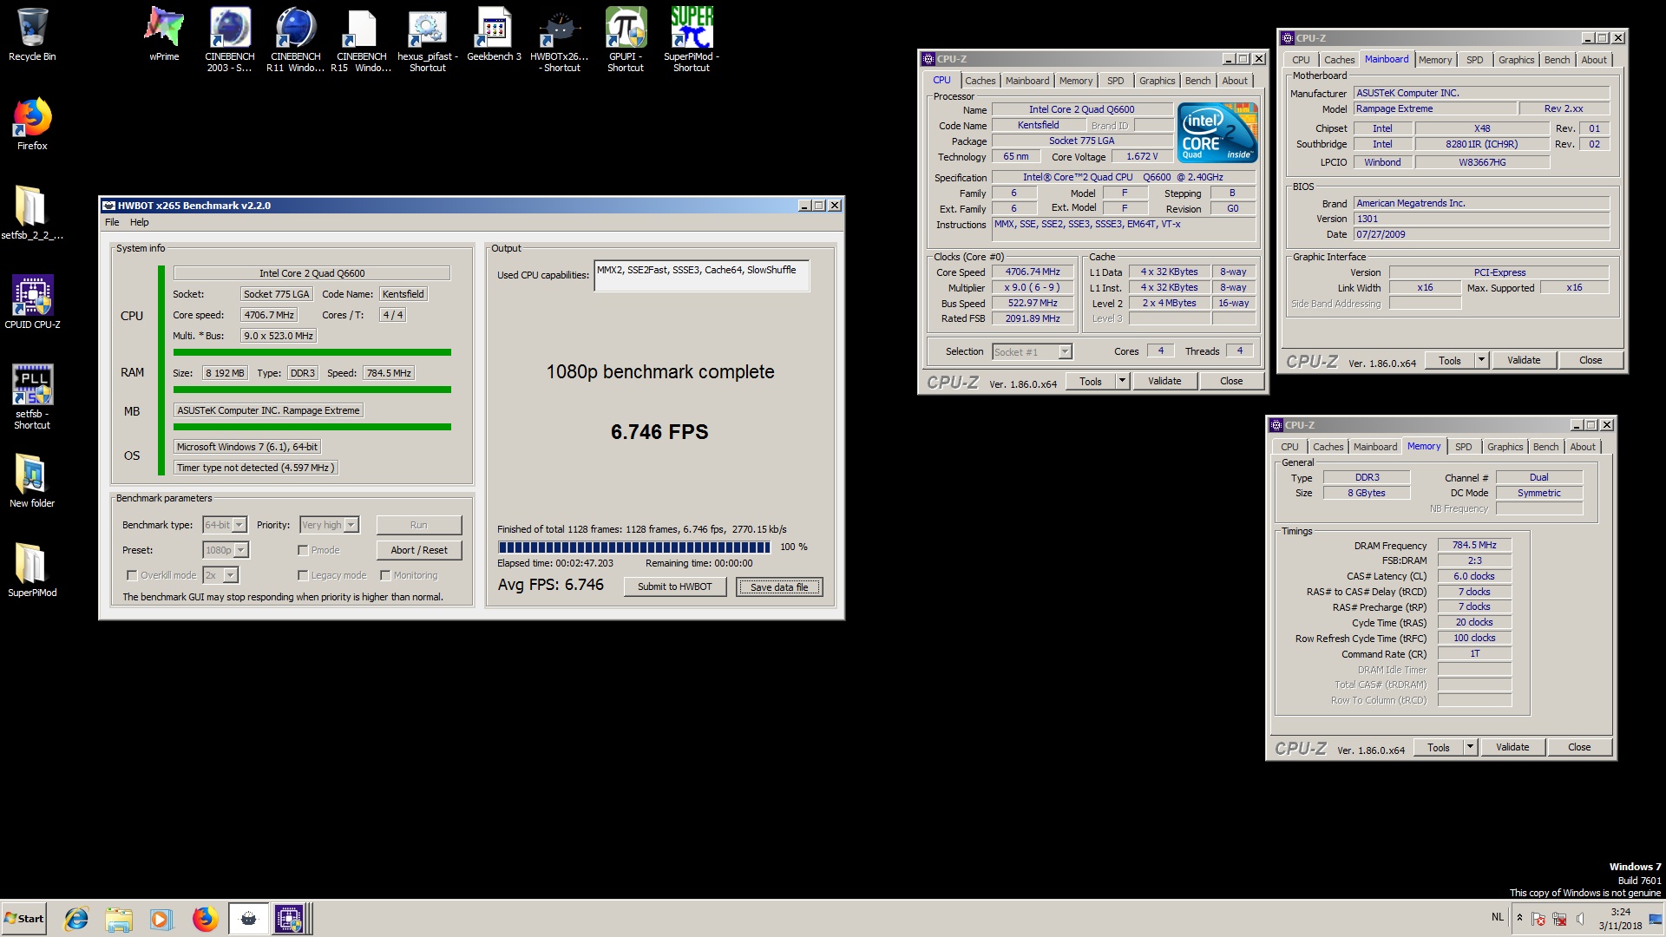Screen dimensions: 1666x937
Task: Launch the hexus_pifast shortcut icon
Action: [x=428, y=39]
